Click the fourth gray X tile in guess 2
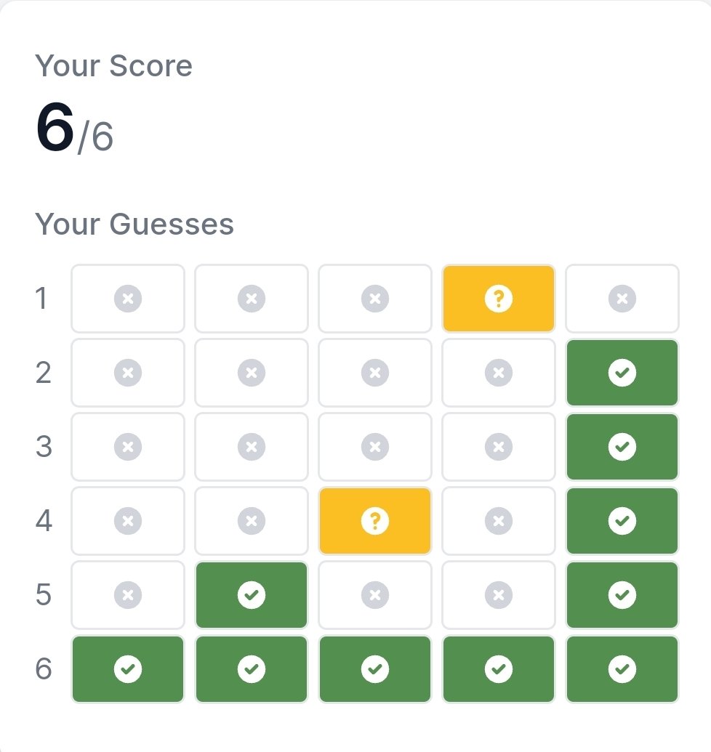 point(499,373)
